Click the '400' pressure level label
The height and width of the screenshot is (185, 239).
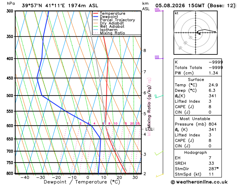(x=11, y=59)
